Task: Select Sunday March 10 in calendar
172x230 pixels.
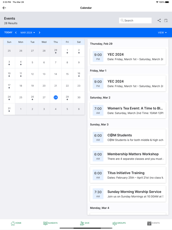Action: click(9, 74)
